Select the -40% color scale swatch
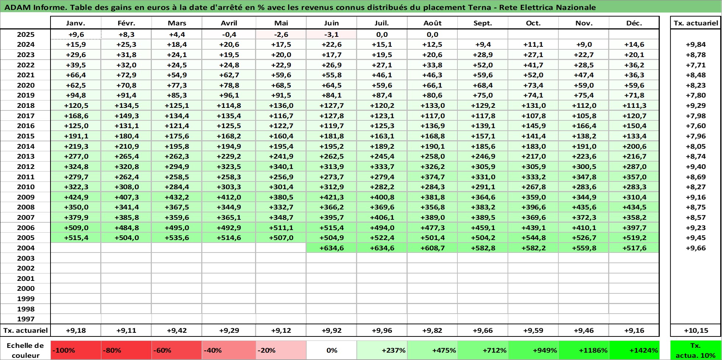The width and height of the screenshot is (722, 360). [229, 350]
